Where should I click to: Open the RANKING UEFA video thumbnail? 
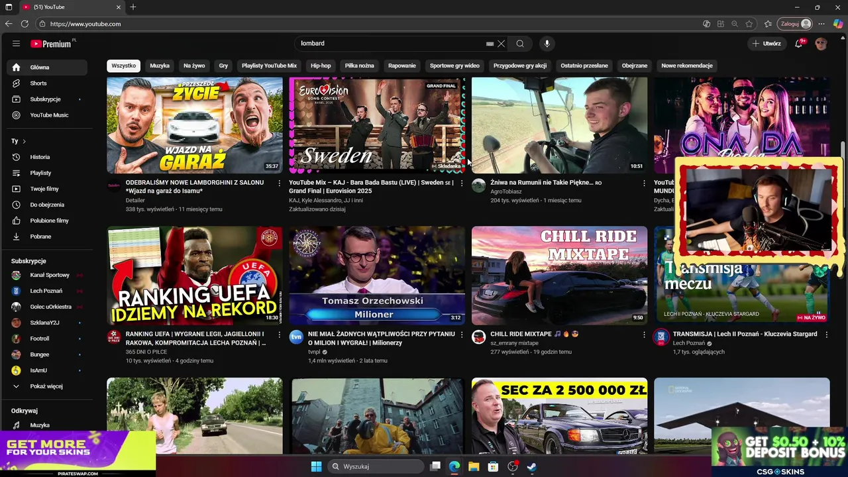(x=195, y=276)
